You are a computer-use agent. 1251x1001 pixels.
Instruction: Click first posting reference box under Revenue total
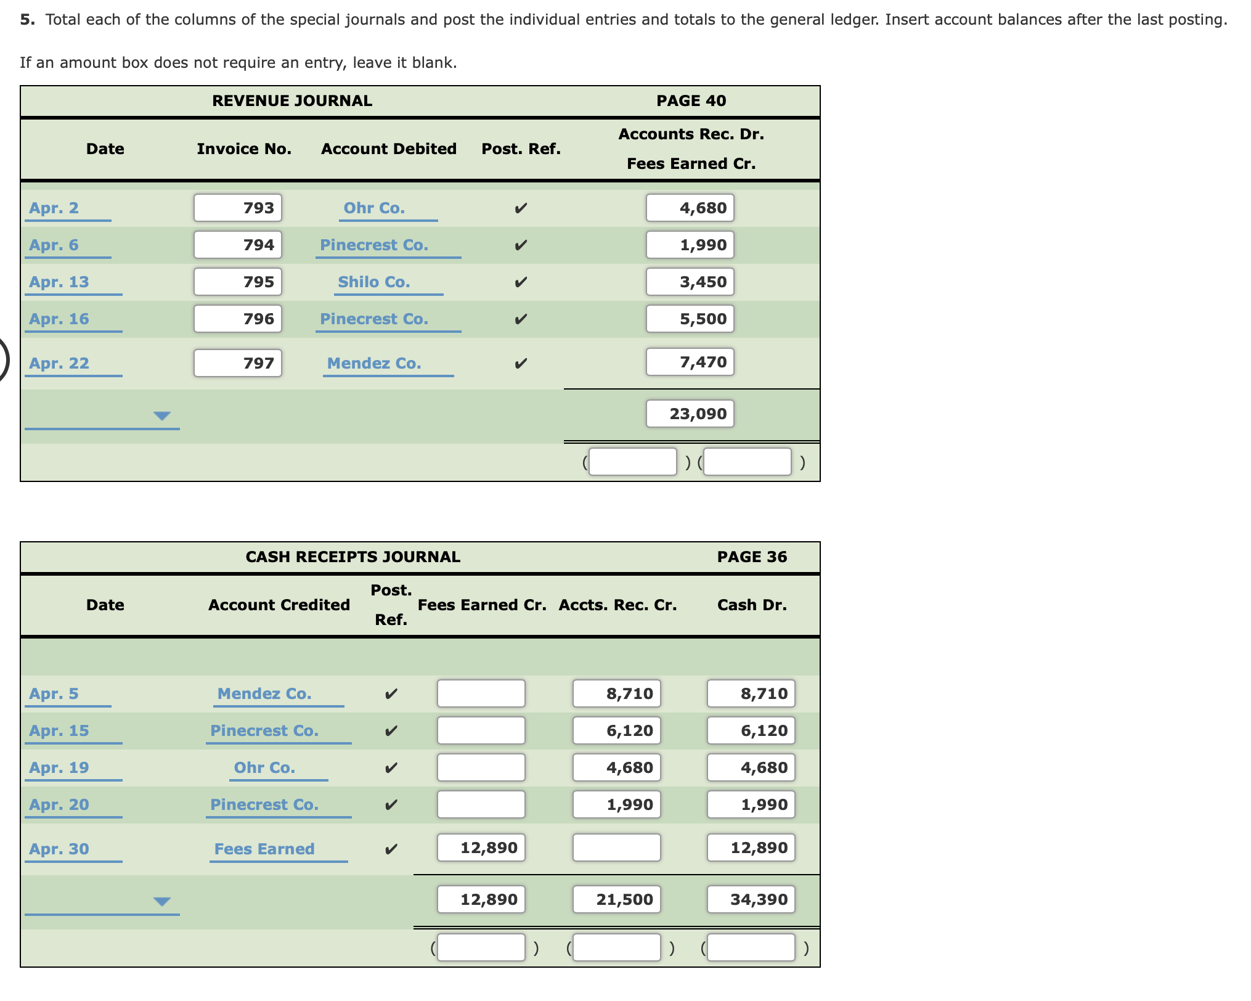632,462
